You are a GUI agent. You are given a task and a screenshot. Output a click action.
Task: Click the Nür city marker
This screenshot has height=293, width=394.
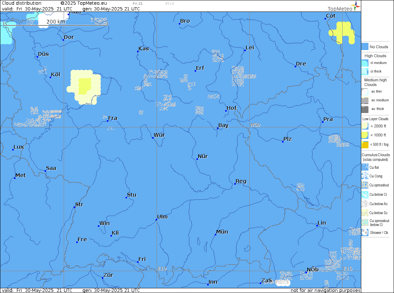coord(197,159)
